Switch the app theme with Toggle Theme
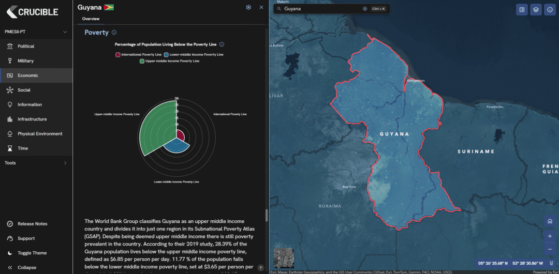The width and height of the screenshot is (559, 274). 32,253
